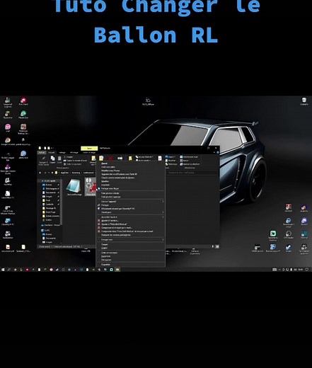Open the ribbon Ouvrir dropdown
The width and height of the screenshot is (312, 368).
pyautogui.click(x=171, y=157)
